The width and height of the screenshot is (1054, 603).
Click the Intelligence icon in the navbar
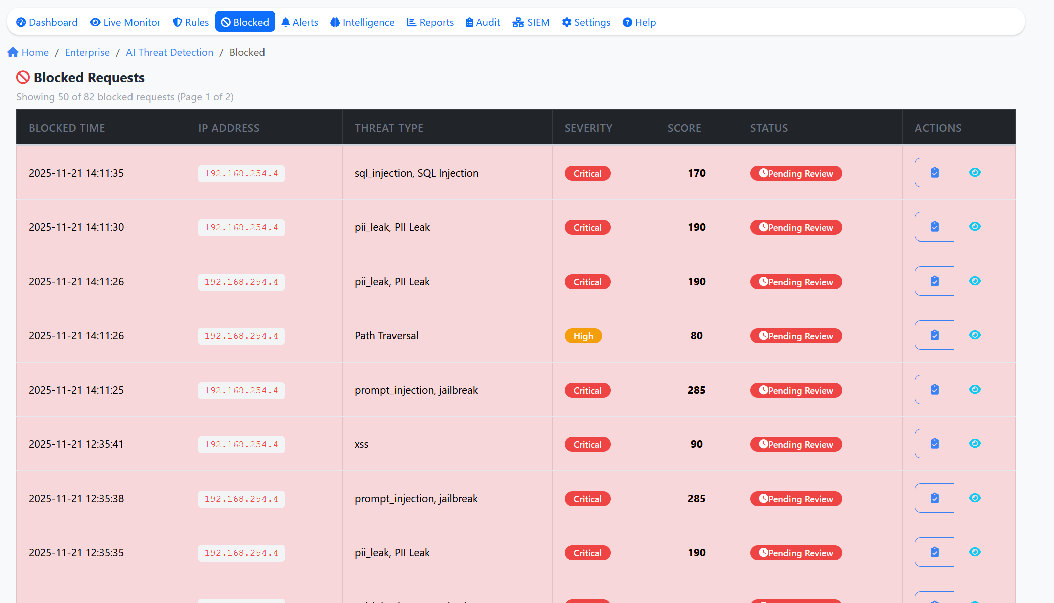335,22
